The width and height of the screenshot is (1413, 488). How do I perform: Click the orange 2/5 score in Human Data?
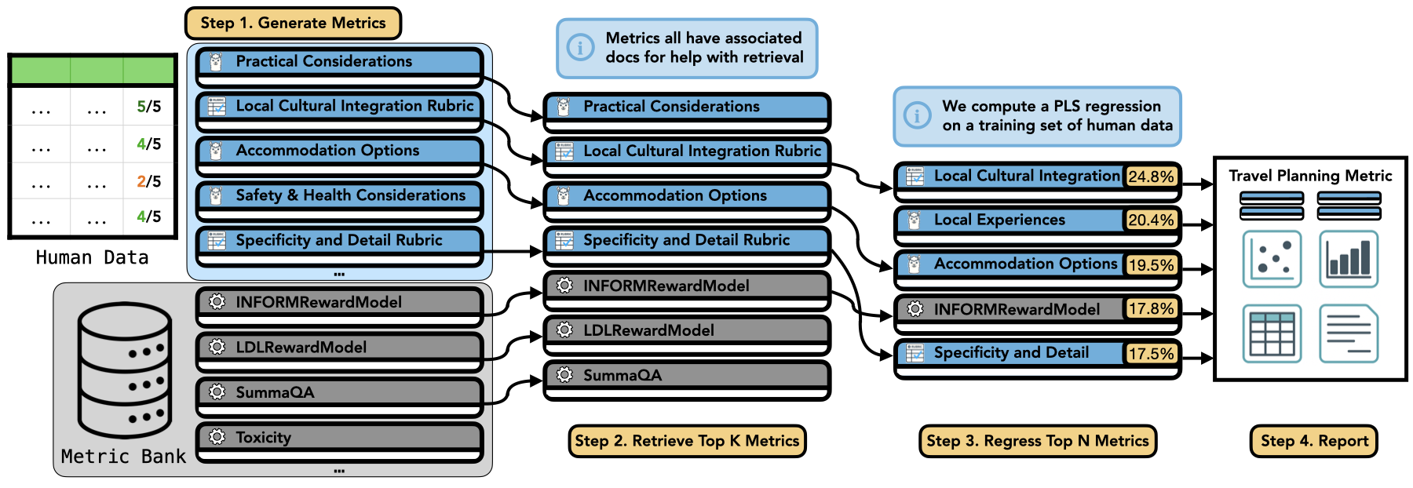pyautogui.click(x=148, y=181)
